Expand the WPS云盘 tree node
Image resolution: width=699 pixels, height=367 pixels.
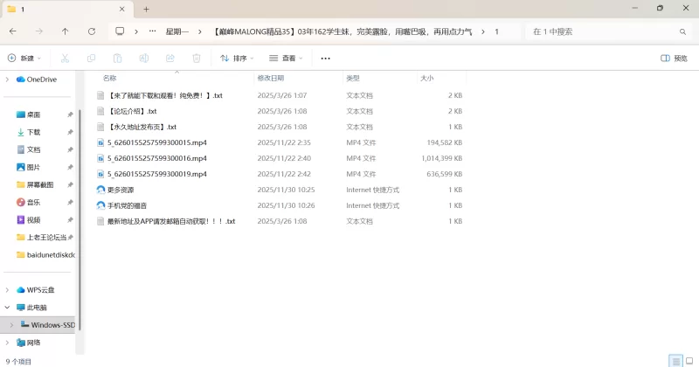pyautogui.click(x=7, y=290)
